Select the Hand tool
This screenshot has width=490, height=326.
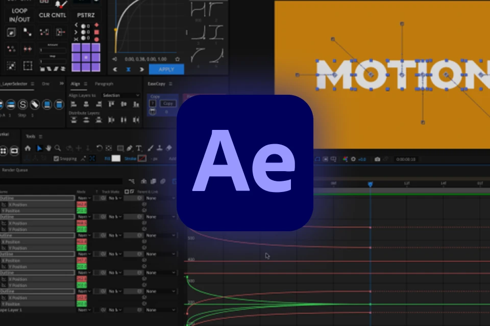pos(48,148)
